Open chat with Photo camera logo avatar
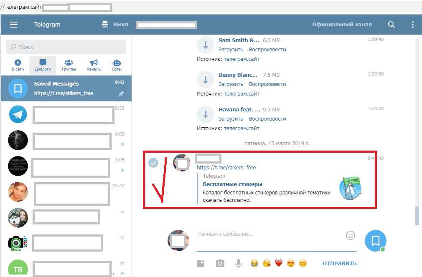 click(x=66, y=243)
